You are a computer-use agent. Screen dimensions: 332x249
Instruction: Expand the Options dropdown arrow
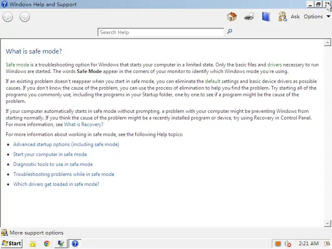click(328, 17)
